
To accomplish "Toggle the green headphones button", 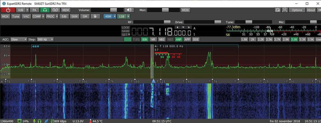I will point(45,10).
